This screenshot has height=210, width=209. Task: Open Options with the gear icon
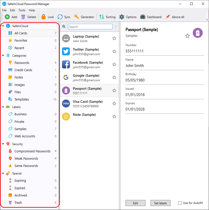point(121,17)
